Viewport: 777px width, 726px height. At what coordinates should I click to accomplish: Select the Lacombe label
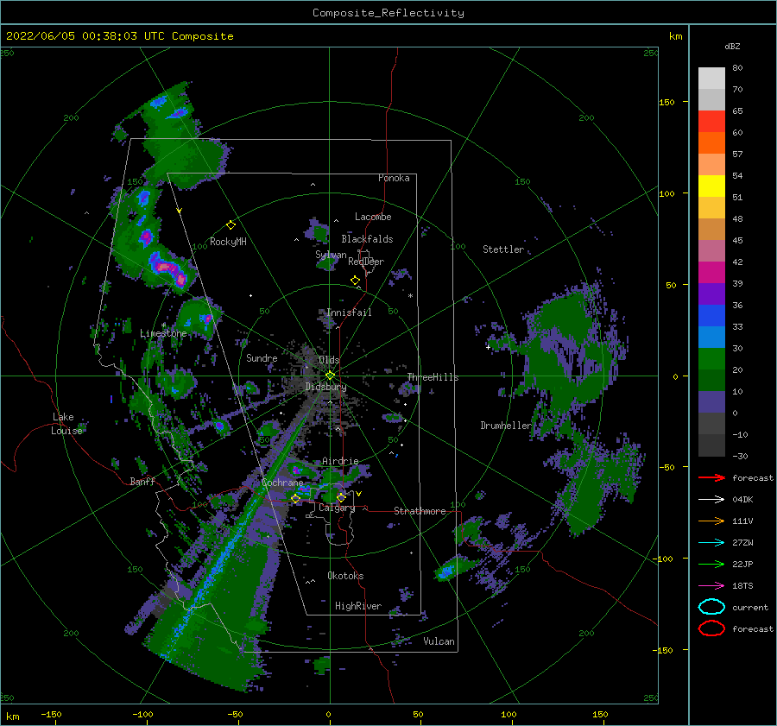point(373,217)
